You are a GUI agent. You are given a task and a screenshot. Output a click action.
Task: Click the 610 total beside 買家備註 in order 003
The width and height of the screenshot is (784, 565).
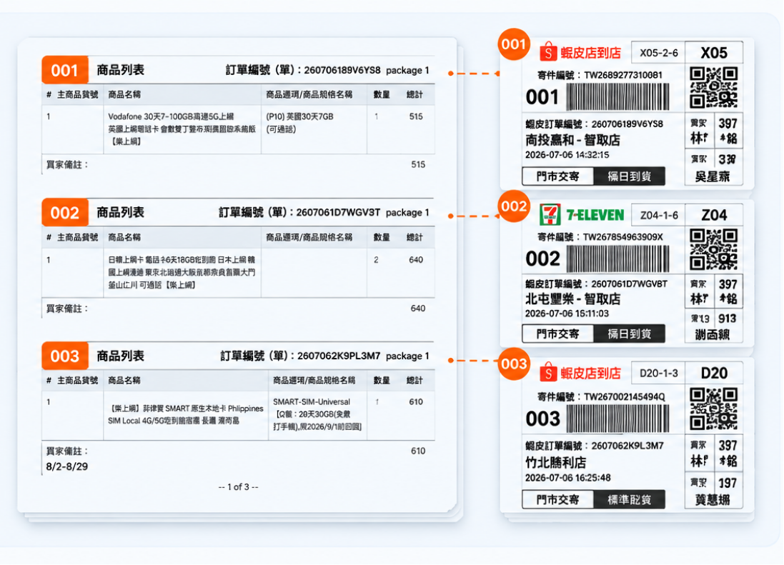tap(418, 451)
